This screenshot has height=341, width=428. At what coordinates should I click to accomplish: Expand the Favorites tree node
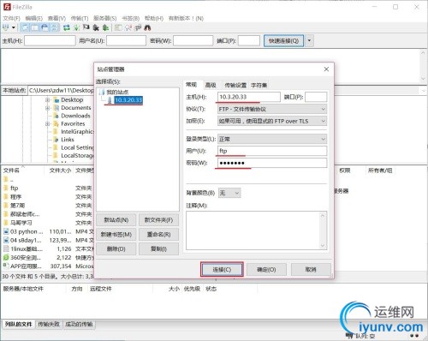pyautogui.click(x=48, y=123)
